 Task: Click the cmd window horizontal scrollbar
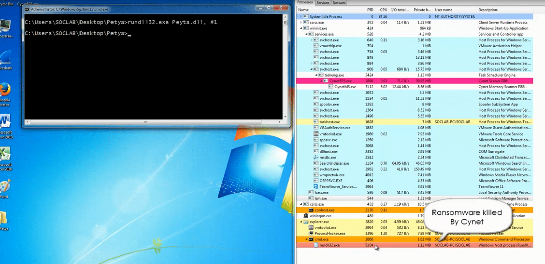153,122
